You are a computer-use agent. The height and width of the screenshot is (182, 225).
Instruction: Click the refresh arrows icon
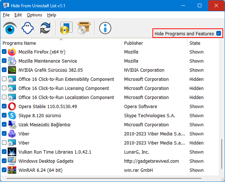pyautogui.click(x=45, y=28)
